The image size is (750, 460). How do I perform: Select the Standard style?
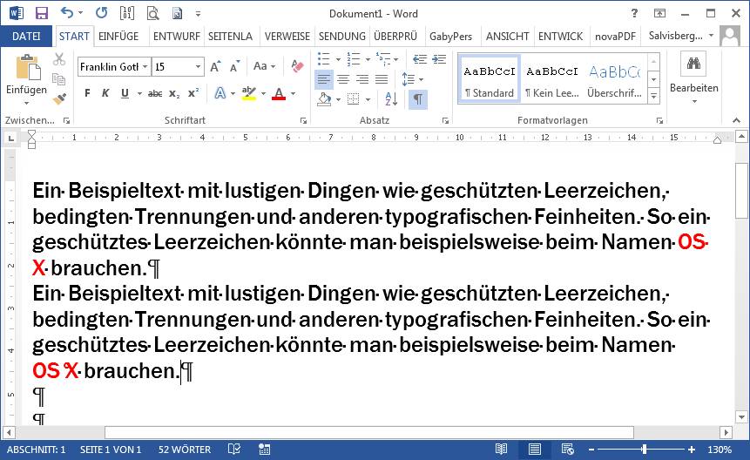point(490,79)
